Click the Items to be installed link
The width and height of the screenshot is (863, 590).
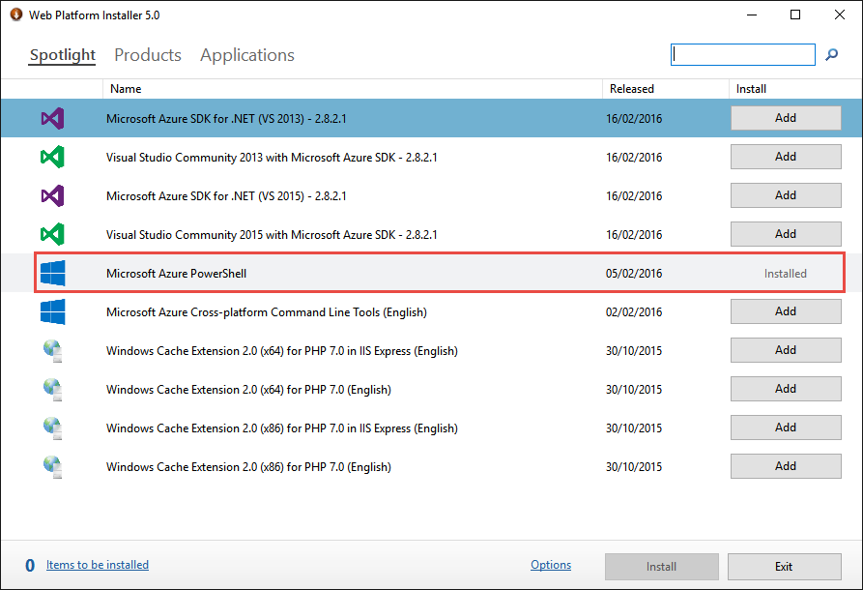tap(97, 565)
